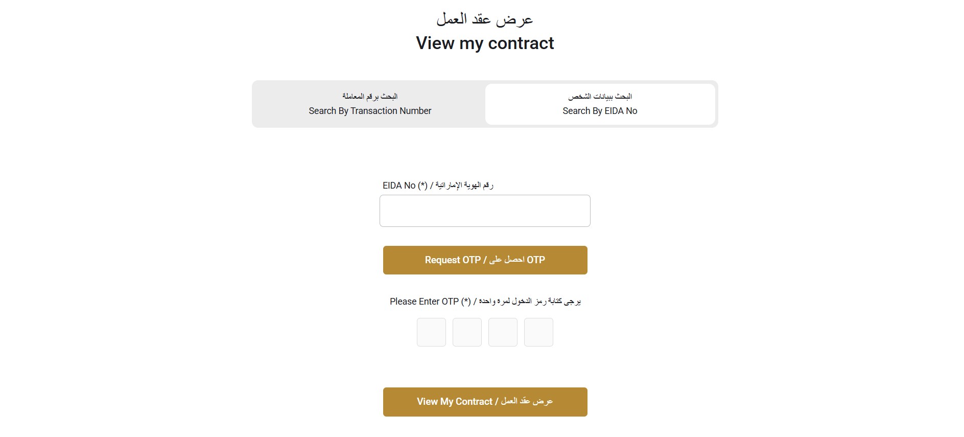This screenshot has width=964, height=437.
Task: Click the second OTP digit box
Action: [x=466, y=332]
